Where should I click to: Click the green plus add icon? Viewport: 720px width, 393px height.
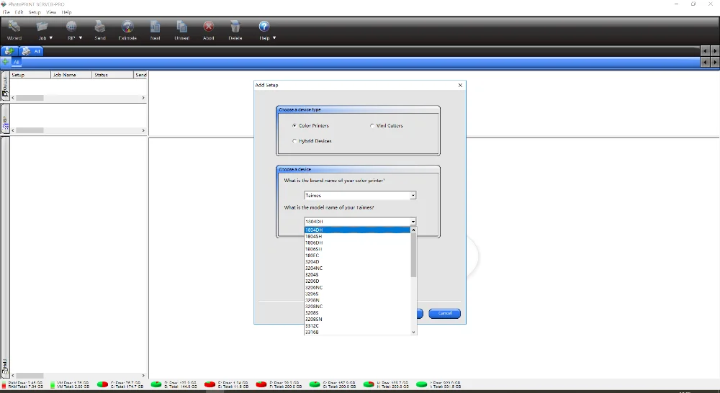pyautogui.click(x=5, y=62)
